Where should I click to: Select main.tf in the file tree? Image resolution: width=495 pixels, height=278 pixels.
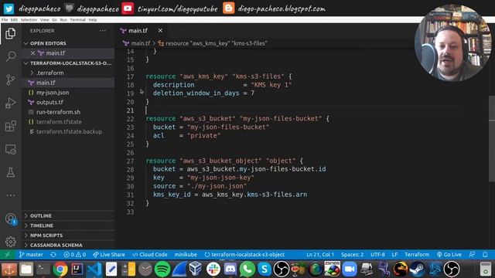pos(68,83)
